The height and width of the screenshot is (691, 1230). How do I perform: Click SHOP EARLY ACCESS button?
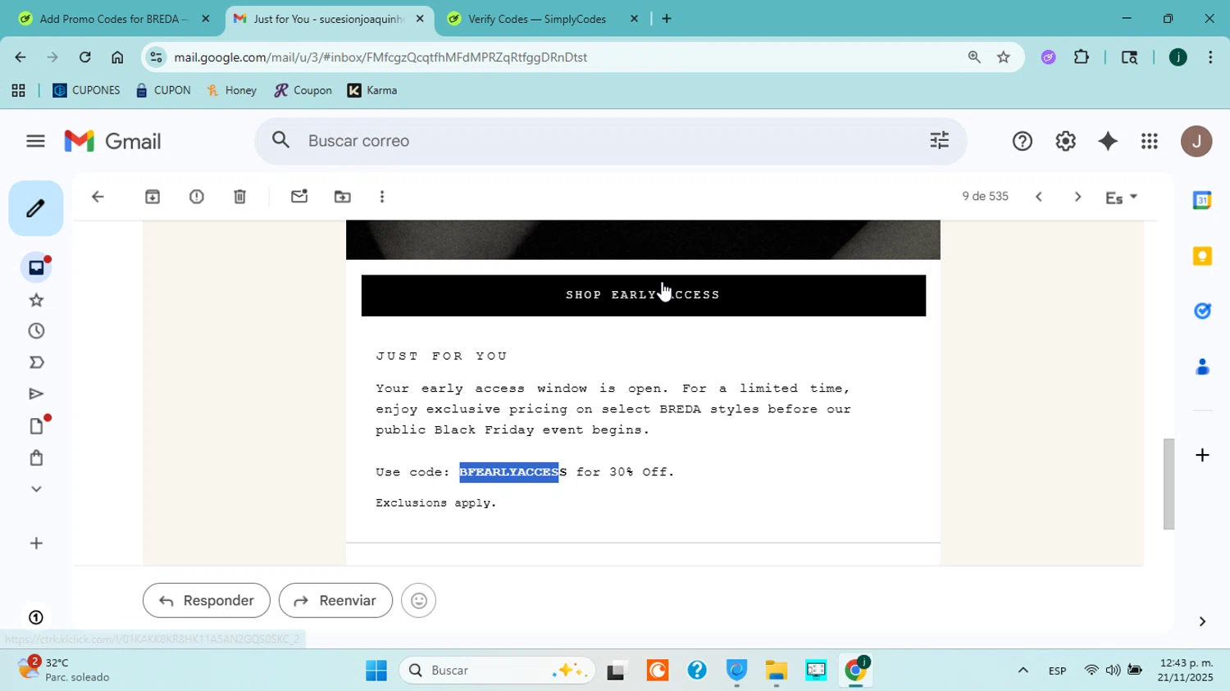[644, 295]
